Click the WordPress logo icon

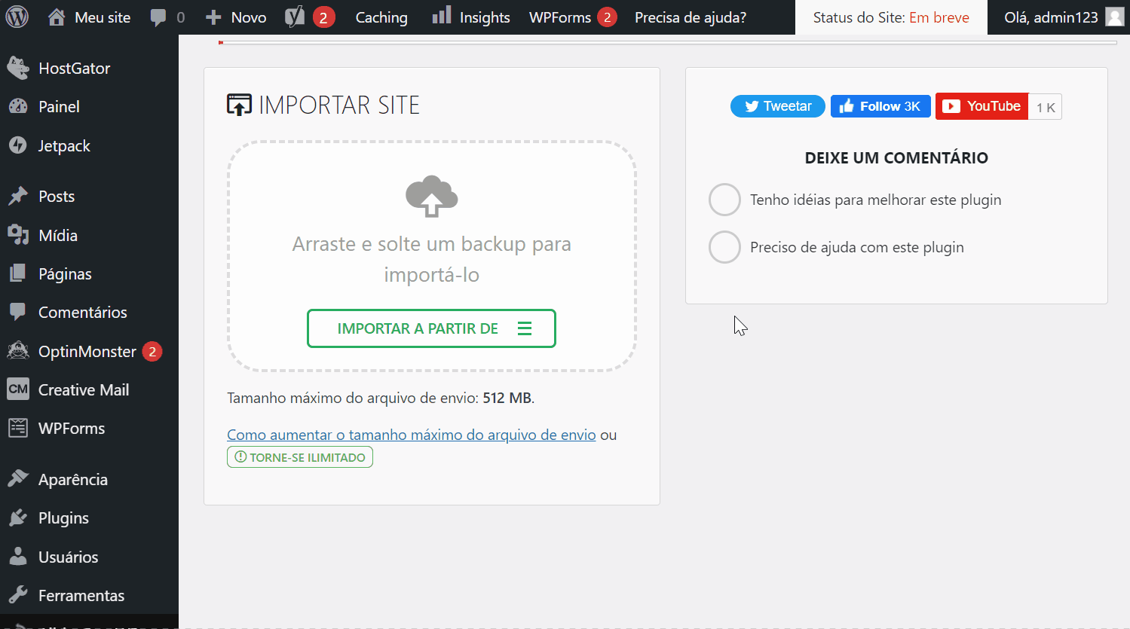coord(17,17)
